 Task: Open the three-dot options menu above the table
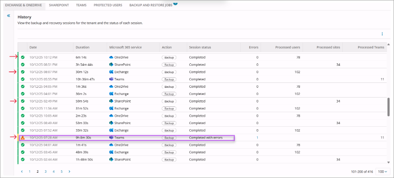point(382,34)
